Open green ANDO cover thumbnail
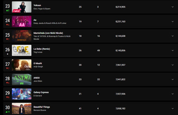Image resolution: width=178 pixels, height=115 pixels. tap(22, 79)
